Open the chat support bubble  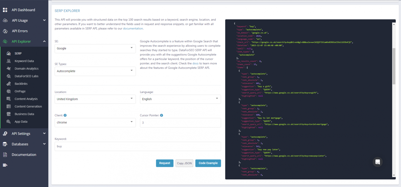378,162
